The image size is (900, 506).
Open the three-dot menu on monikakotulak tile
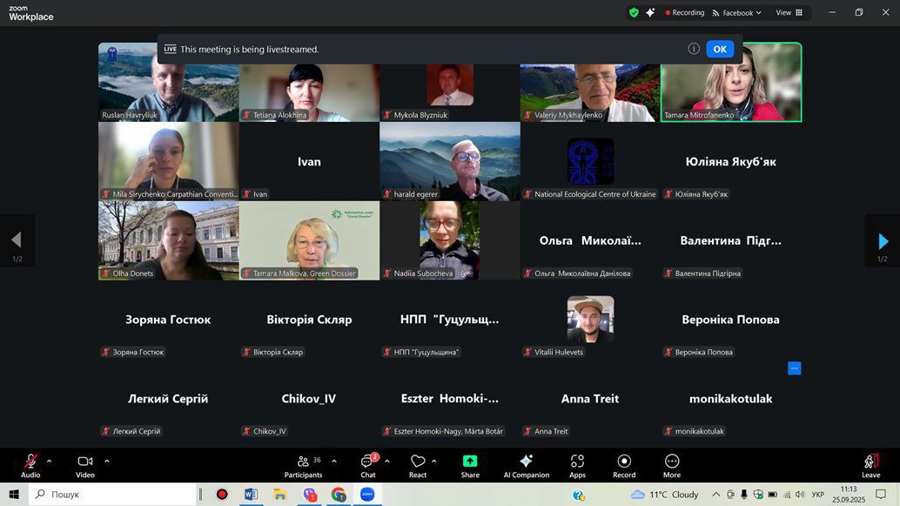pyautogui.click(x=794, y=368)
